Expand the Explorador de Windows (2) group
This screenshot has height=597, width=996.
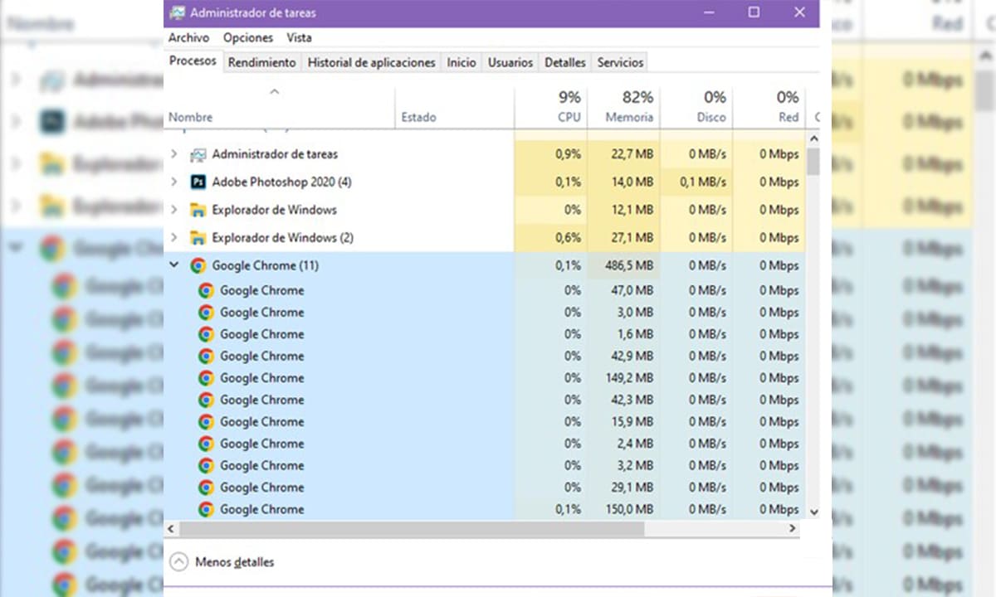[x=173, y=238]
